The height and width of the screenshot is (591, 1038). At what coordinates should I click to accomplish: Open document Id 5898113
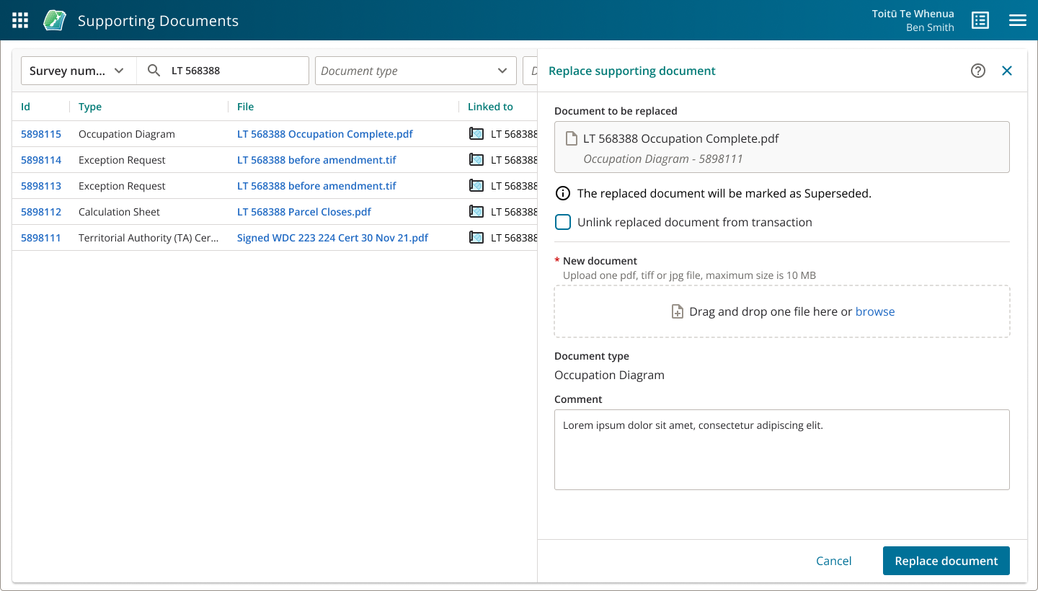[41, 186]
